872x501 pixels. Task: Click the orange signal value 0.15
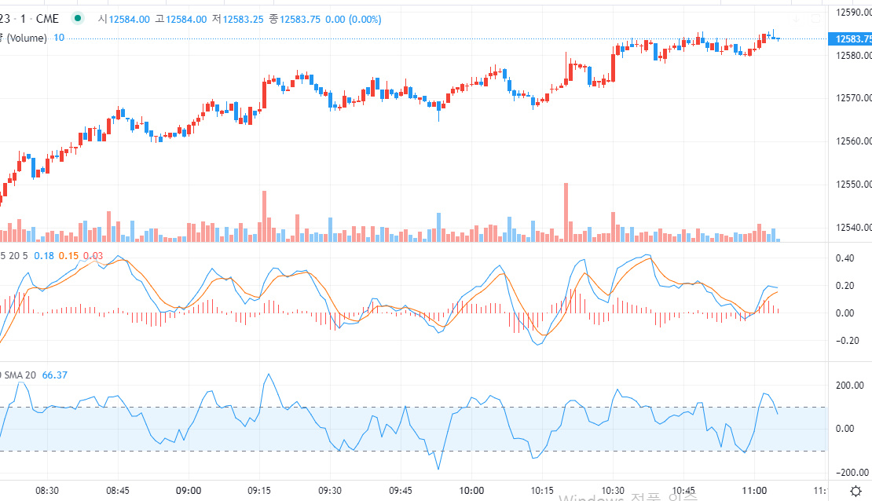click(68, 256)
